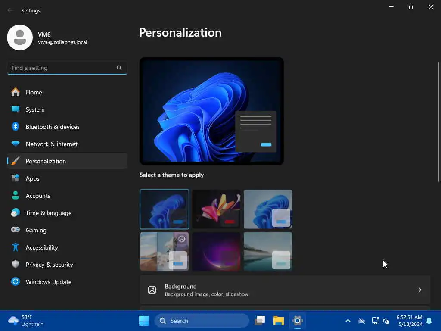Viewport: 441px width, 331px height.
Task: Click the network display tray icon
Action: click(375, 321)
